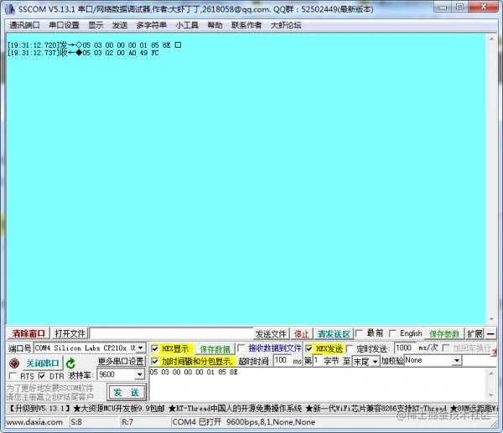The image size is (503, 433).
Task: Click the receive area scrollbar up arrow
Action: tap(491, 39)
